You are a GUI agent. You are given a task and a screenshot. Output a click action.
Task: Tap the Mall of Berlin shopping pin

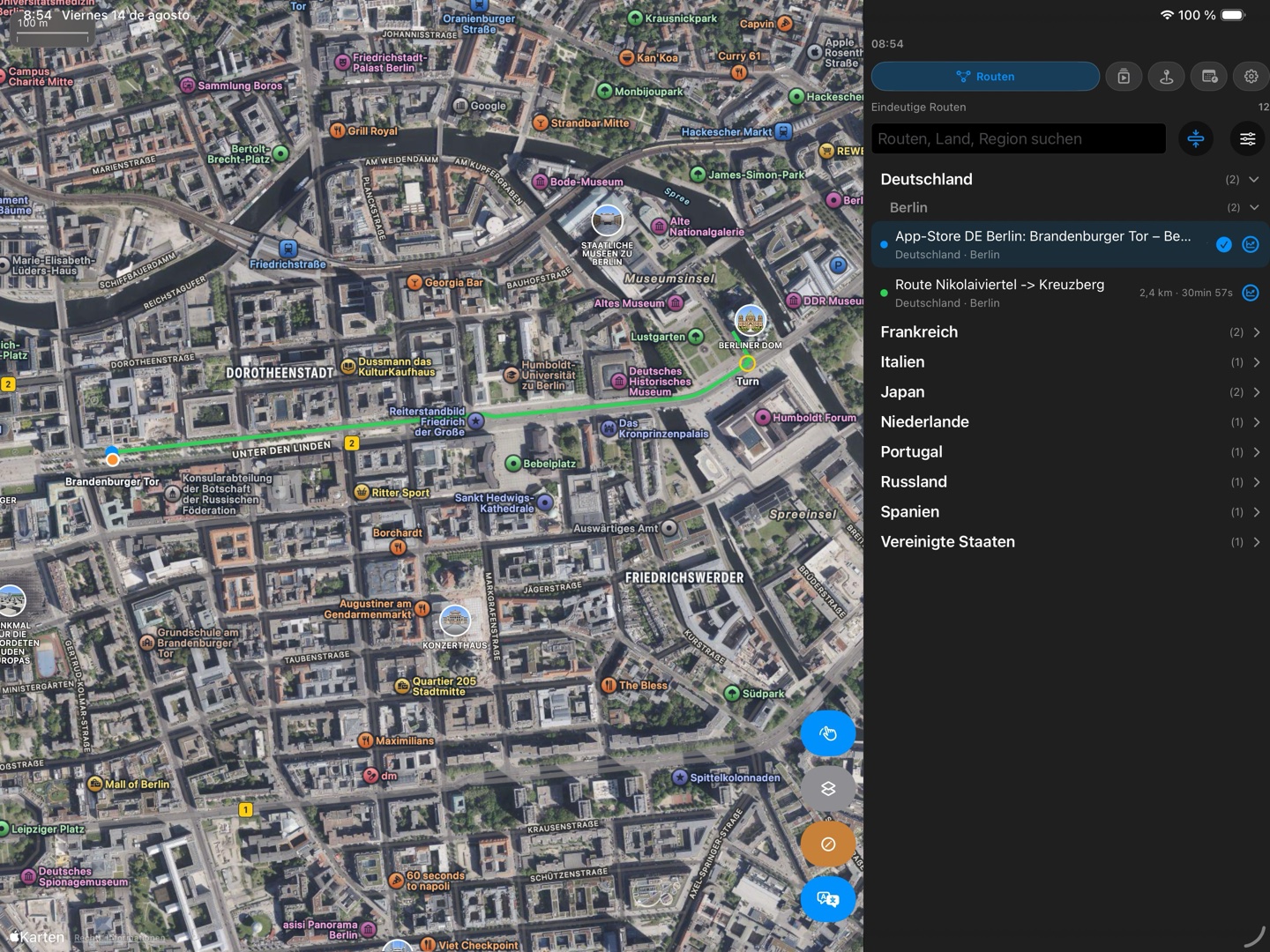point(95,784)
